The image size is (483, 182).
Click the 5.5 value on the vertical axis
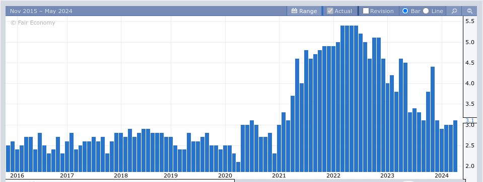470,21
